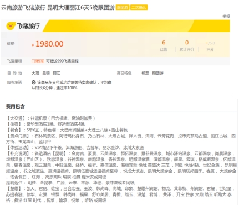The width and height of the screenshot is (239, 205).
Task: Click the 跟团游 yellow tag beside title
Action: point(123,8)
